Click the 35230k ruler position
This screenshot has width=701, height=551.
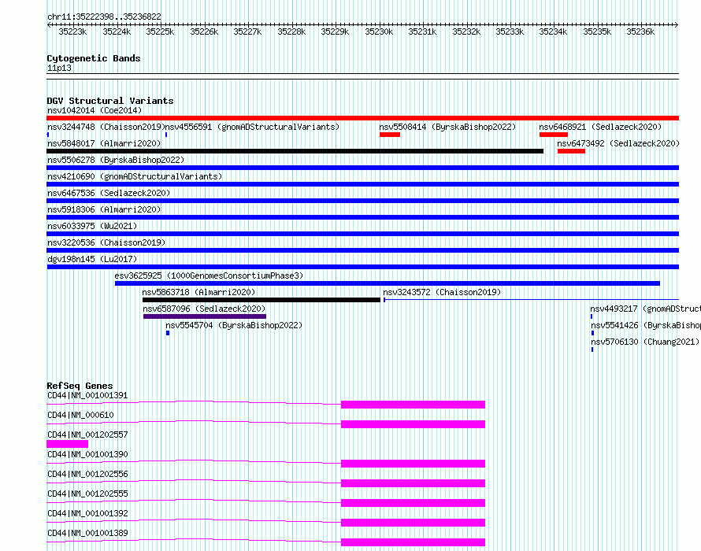379,31
